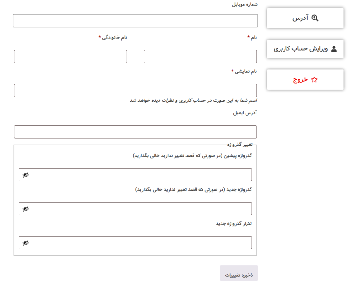Toggle visibility of the new password field
The height and width of the screenshot is (285, 348).
click(25, 209)
